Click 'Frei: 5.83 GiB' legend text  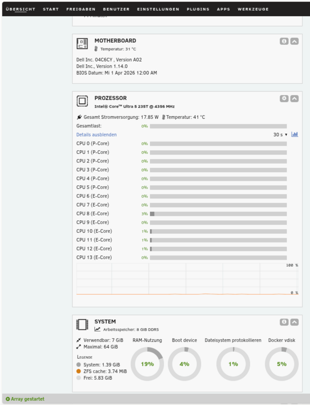coord(98,378)
